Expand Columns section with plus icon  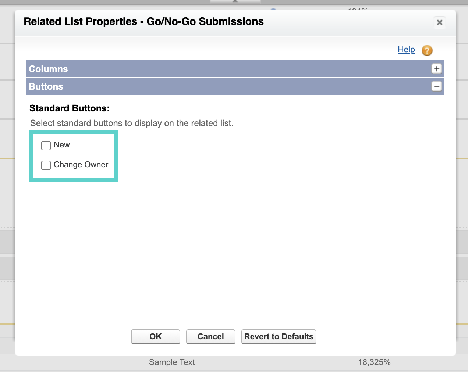pos(436,69)
